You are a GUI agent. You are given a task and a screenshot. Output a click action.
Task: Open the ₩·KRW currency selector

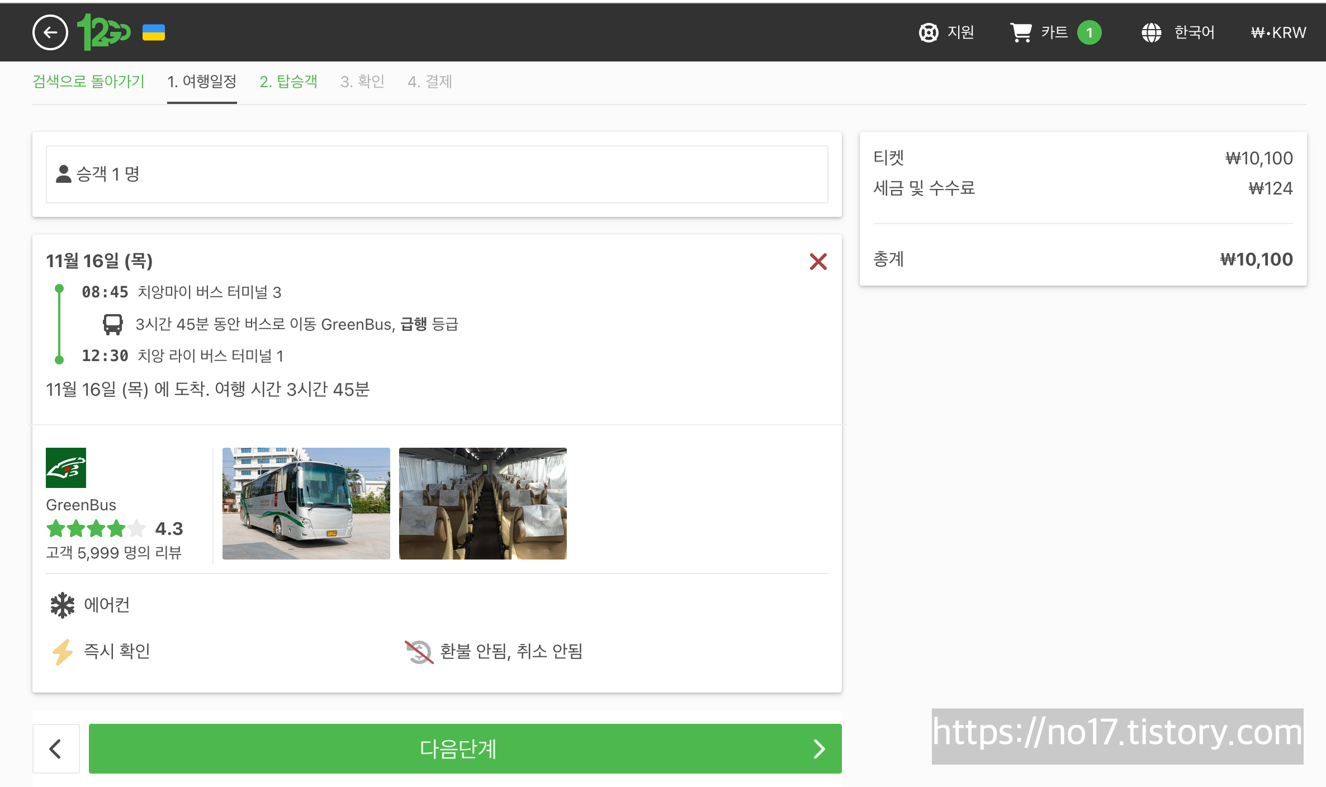[x=1278, y=32]
